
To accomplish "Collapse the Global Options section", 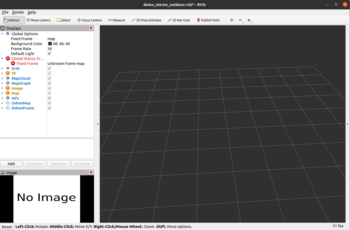I will pyautogui.click(x=2, y=34).
